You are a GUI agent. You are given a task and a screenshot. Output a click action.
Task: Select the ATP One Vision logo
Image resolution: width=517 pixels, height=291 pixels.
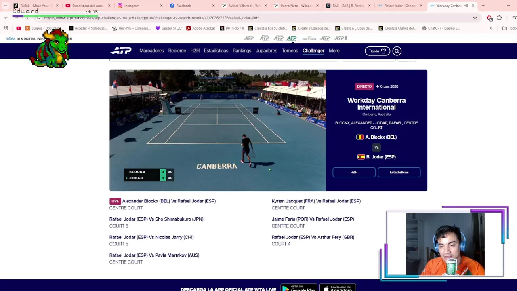(309, 38)
